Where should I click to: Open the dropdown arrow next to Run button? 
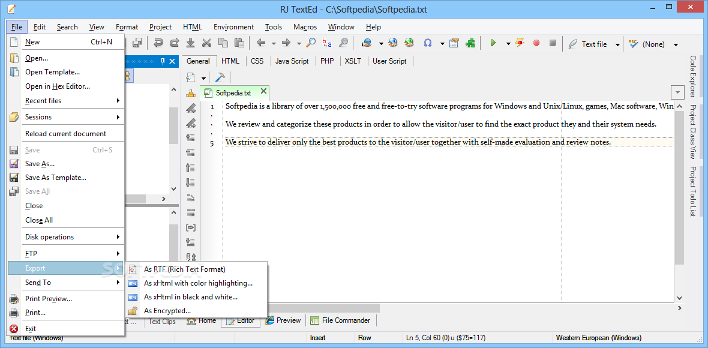(x=508, y=44)
